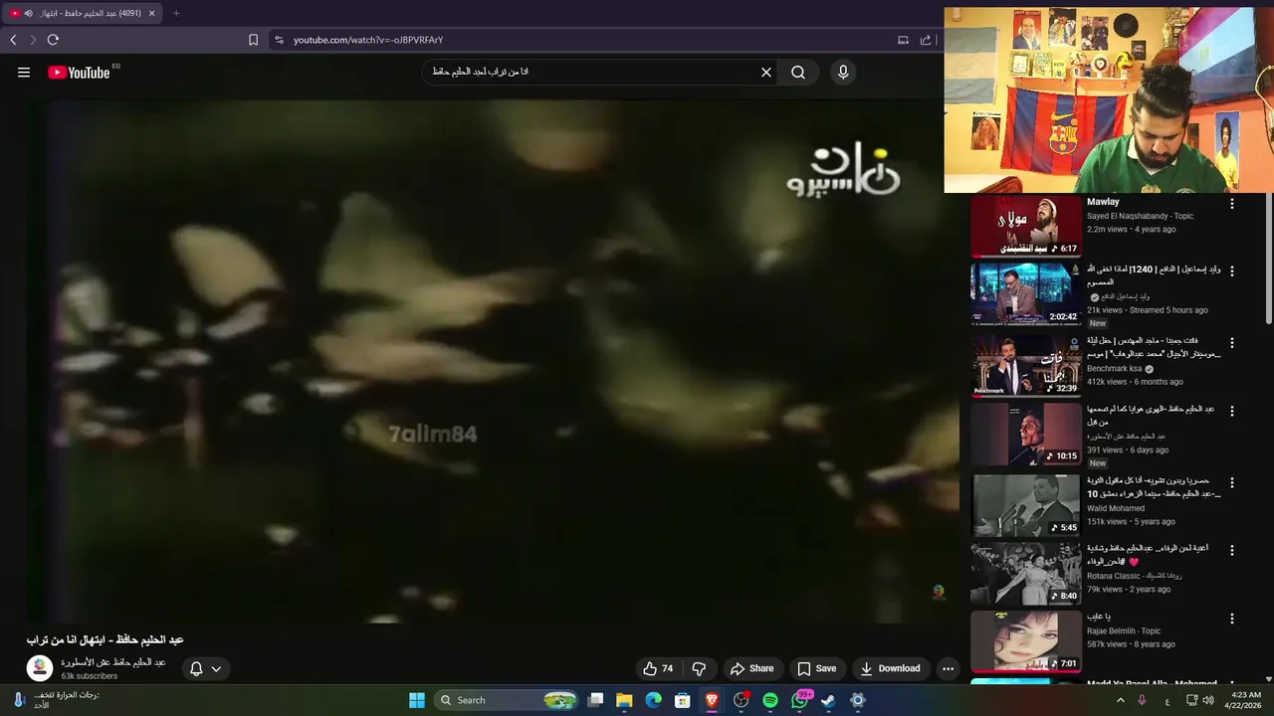Viewport: 1274px width, 716px height.
Task: Dislike the video
Action: pos(699,668)
